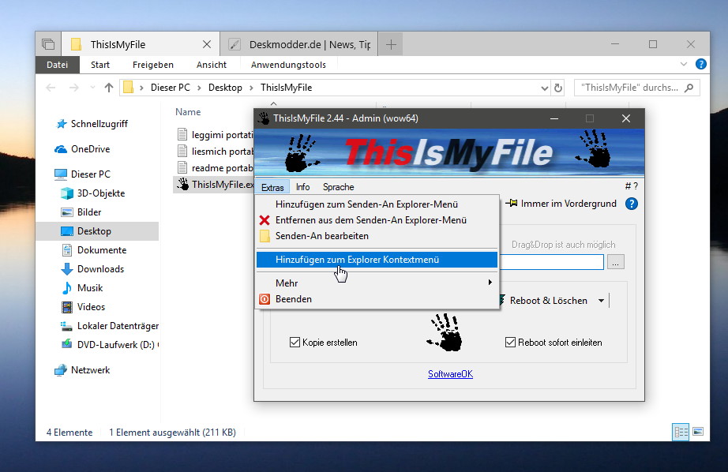Navigate up one folder level
The height and width of the screenshot is (472, 728).
click(109, 88)
